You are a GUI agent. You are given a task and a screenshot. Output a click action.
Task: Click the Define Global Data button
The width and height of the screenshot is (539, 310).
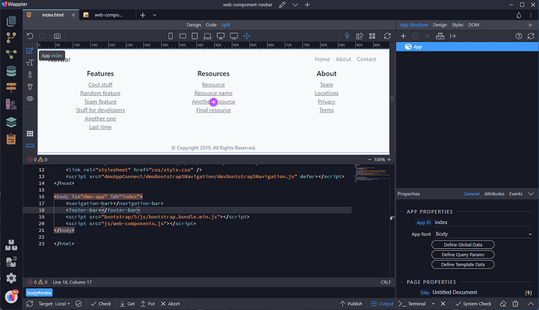462,244
